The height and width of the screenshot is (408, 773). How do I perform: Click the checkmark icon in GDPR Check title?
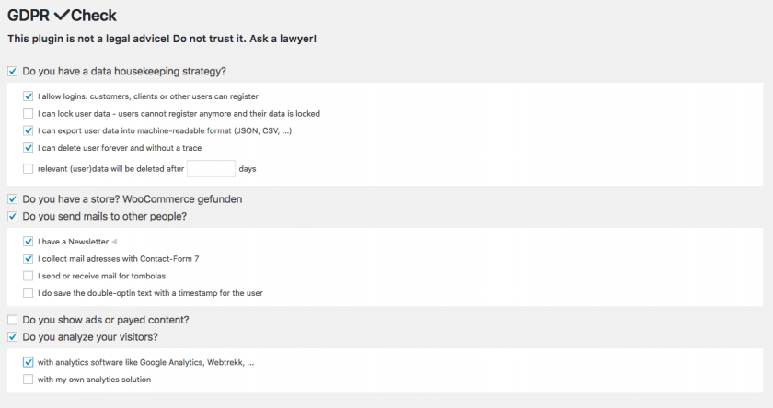click(67, 17)
